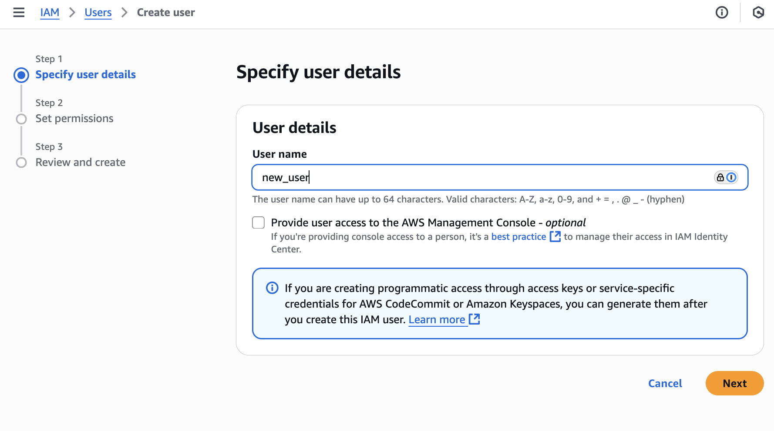Select the Step 2 circle indicator
Image resolution: width=774 pixels, height=431 pixels.
pyautogui.click(x=21, y=119)
